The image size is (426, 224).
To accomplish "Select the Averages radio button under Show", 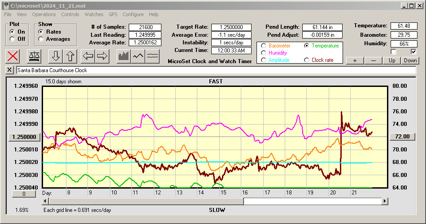I will point(41,39).
